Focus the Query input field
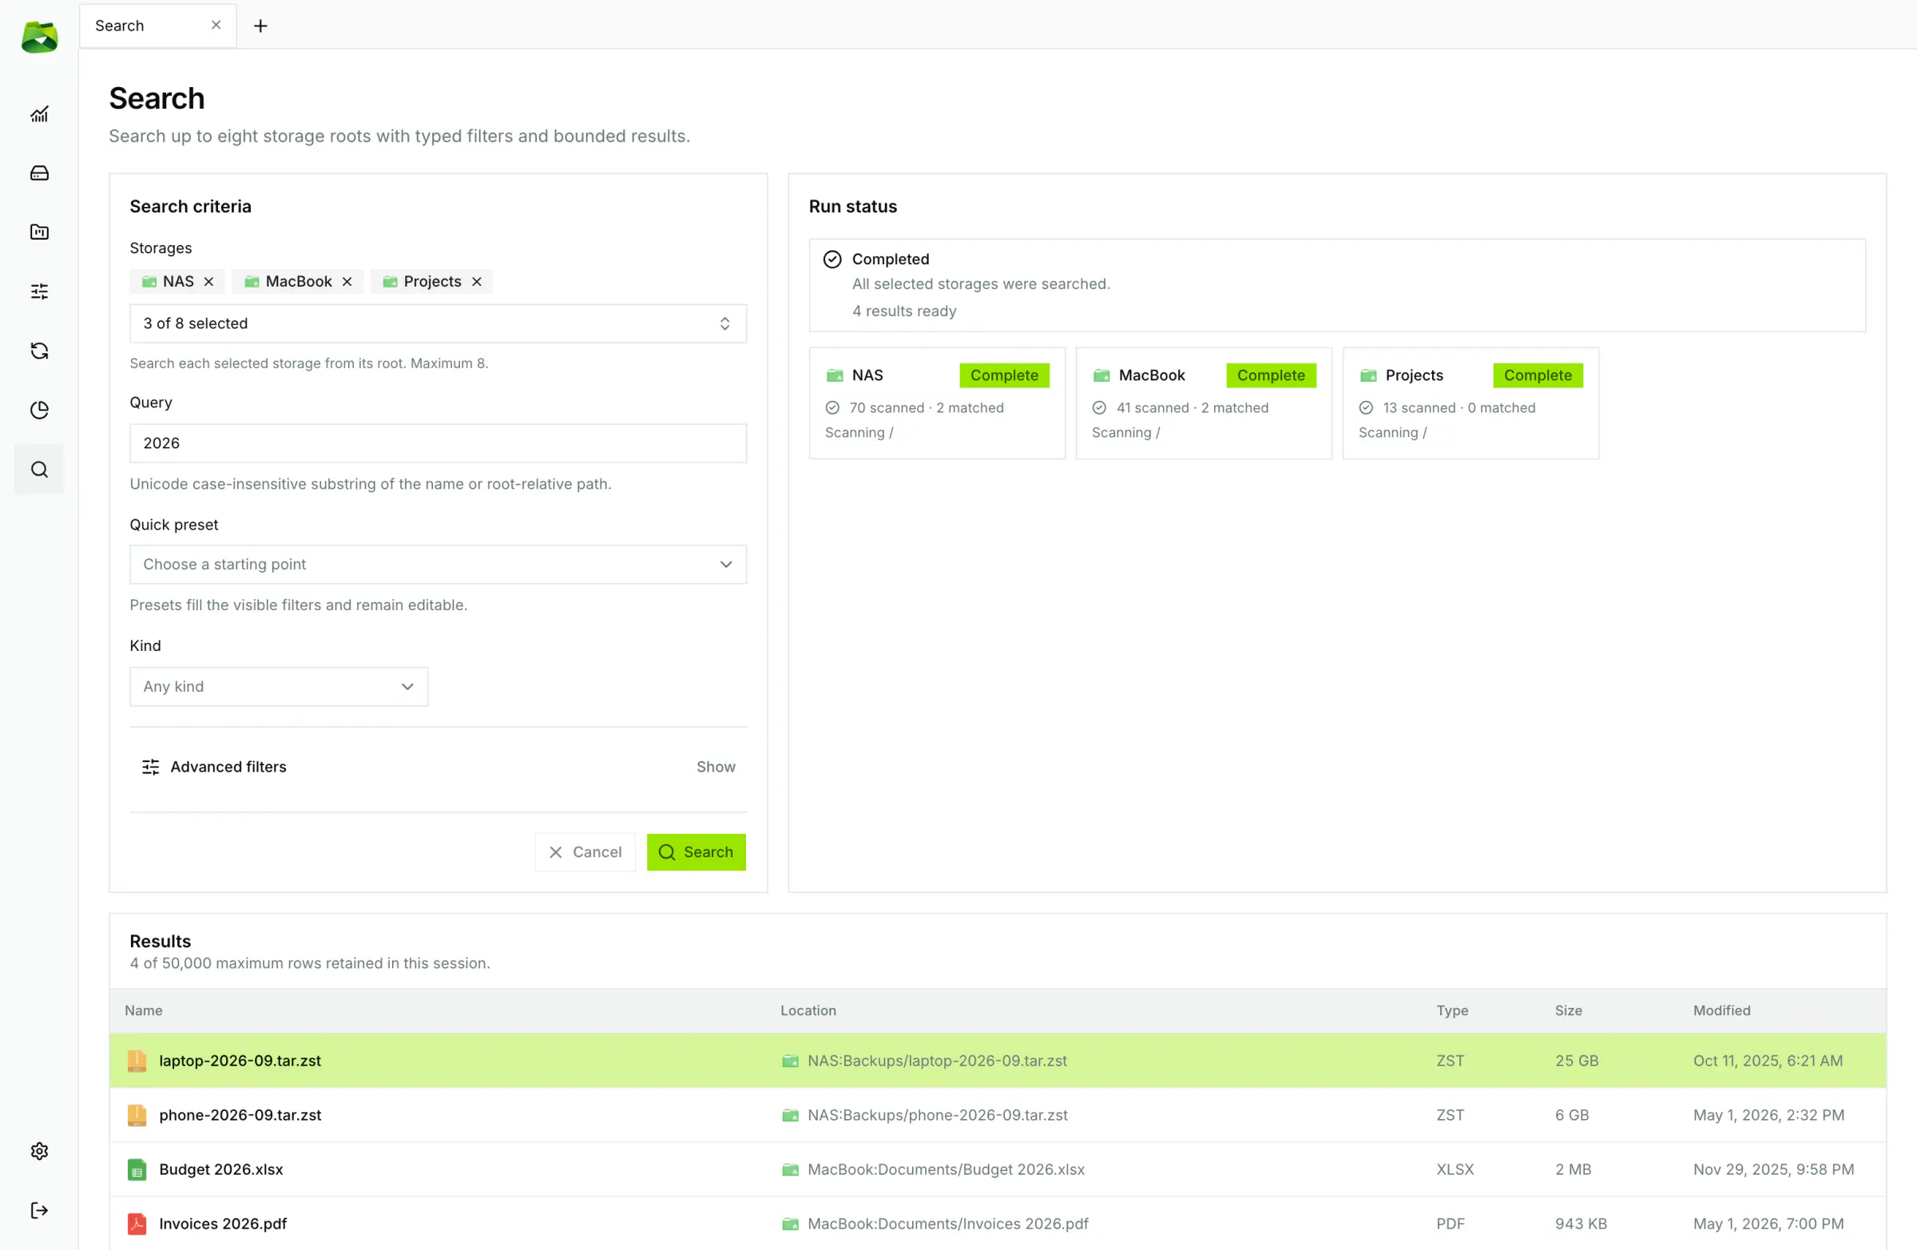Viewport: 1917px width, 1250px height. (x=439, y=443)
